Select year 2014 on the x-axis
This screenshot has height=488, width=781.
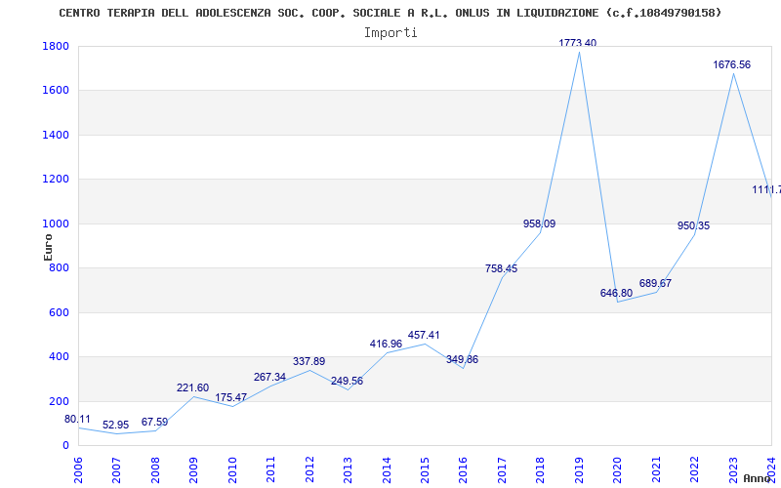coord(387,469)
